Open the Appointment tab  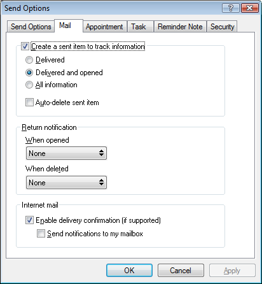click(104, 27)
